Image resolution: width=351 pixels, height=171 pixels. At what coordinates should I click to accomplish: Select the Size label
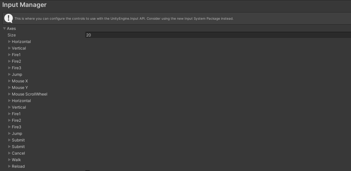pyautogui.click(x=12, y=35)
